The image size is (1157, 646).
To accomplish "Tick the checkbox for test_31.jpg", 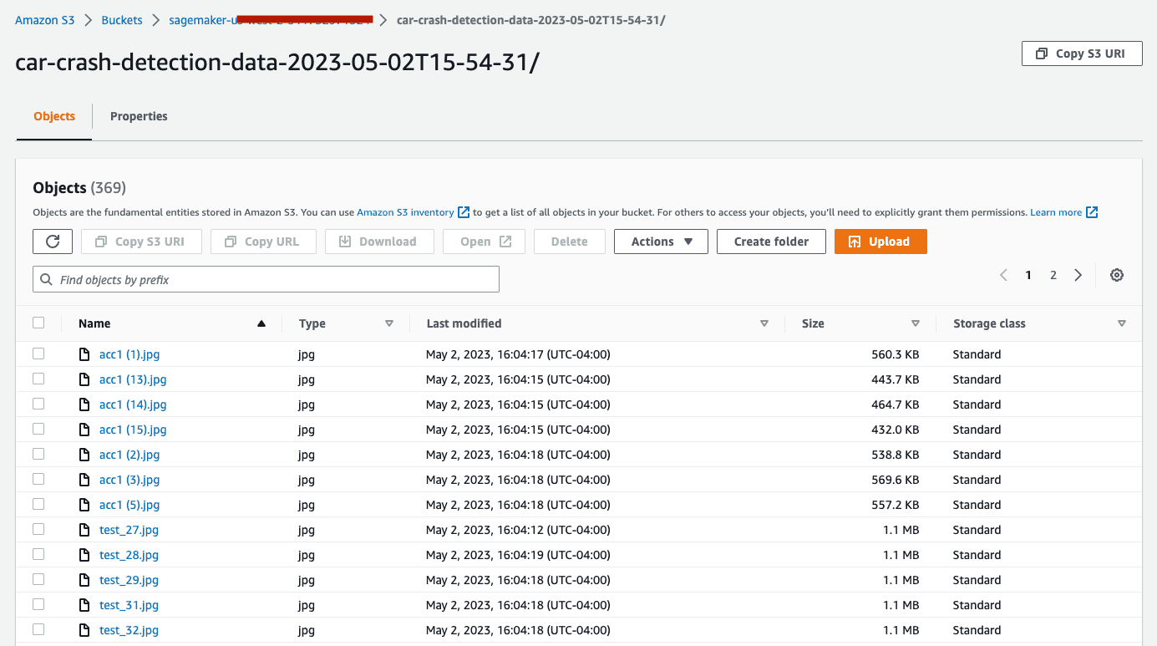I will [38, 604].
